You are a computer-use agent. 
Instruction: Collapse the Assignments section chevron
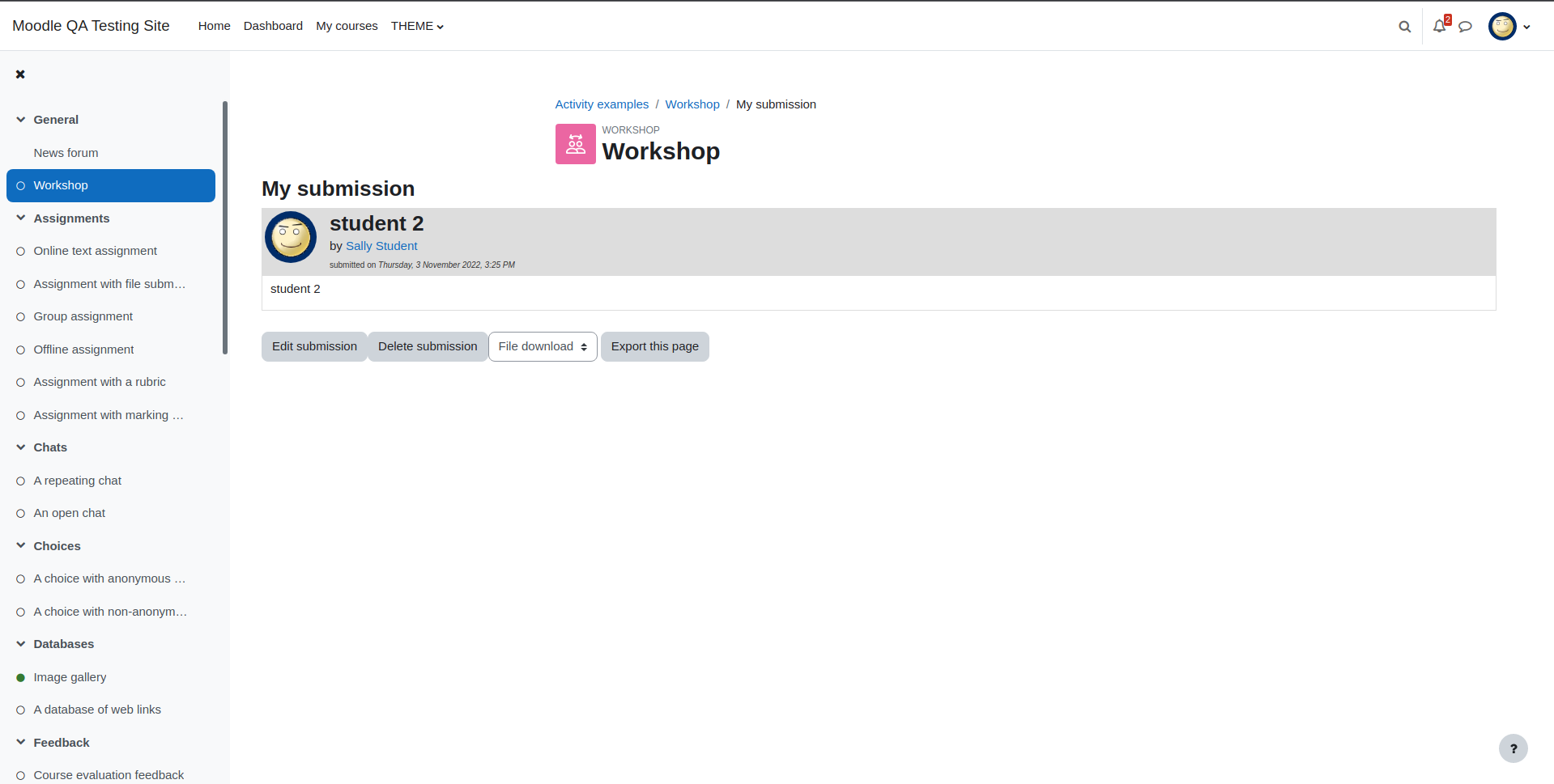coord(21,218)
